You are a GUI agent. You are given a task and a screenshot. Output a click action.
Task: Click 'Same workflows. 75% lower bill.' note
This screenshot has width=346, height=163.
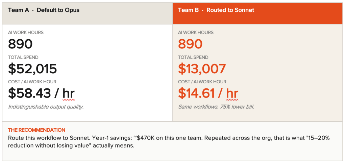(216, 107)
